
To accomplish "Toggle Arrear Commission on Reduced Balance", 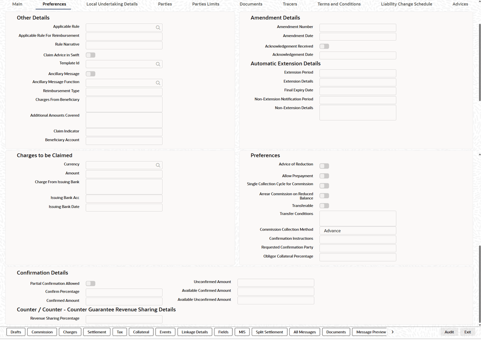I will 324,196.
